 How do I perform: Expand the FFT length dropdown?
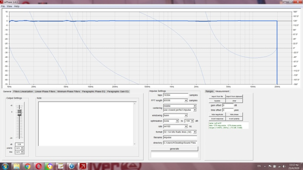coord(186,100)
